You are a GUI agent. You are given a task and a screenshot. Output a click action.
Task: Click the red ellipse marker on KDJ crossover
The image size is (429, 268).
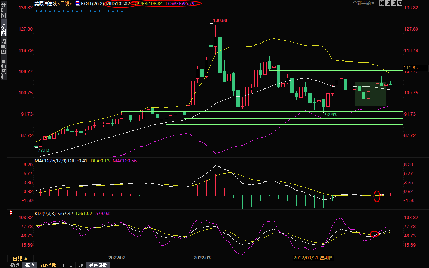click(374, 234)
